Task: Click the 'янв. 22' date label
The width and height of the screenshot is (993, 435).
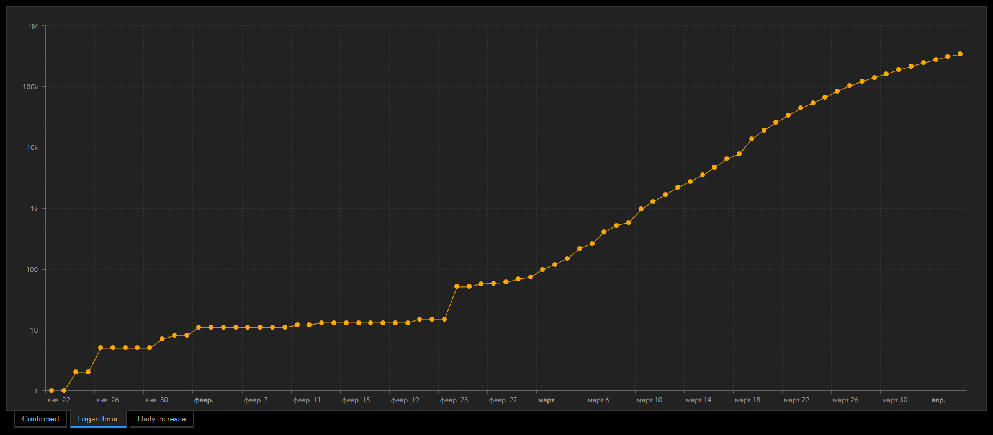Action: click(58, 400)
